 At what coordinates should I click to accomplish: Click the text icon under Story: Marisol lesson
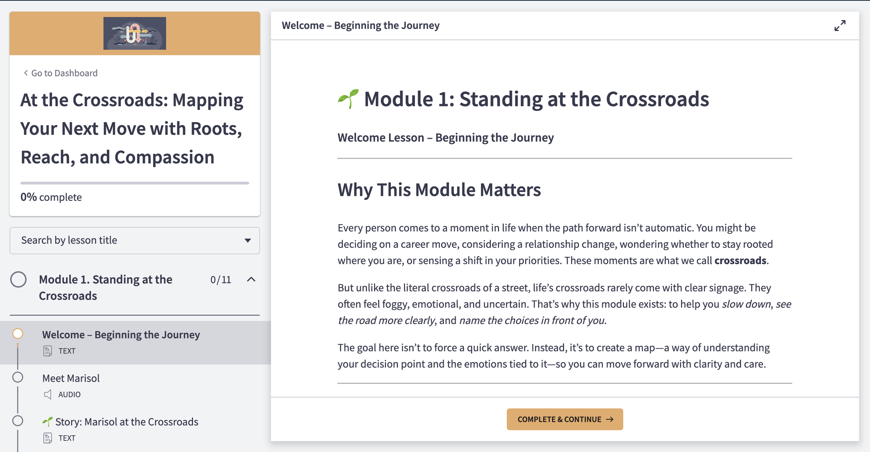click(48, 438)
